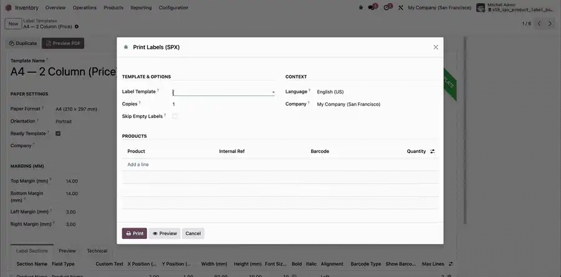Click the Company value in Context

(348, 105)
